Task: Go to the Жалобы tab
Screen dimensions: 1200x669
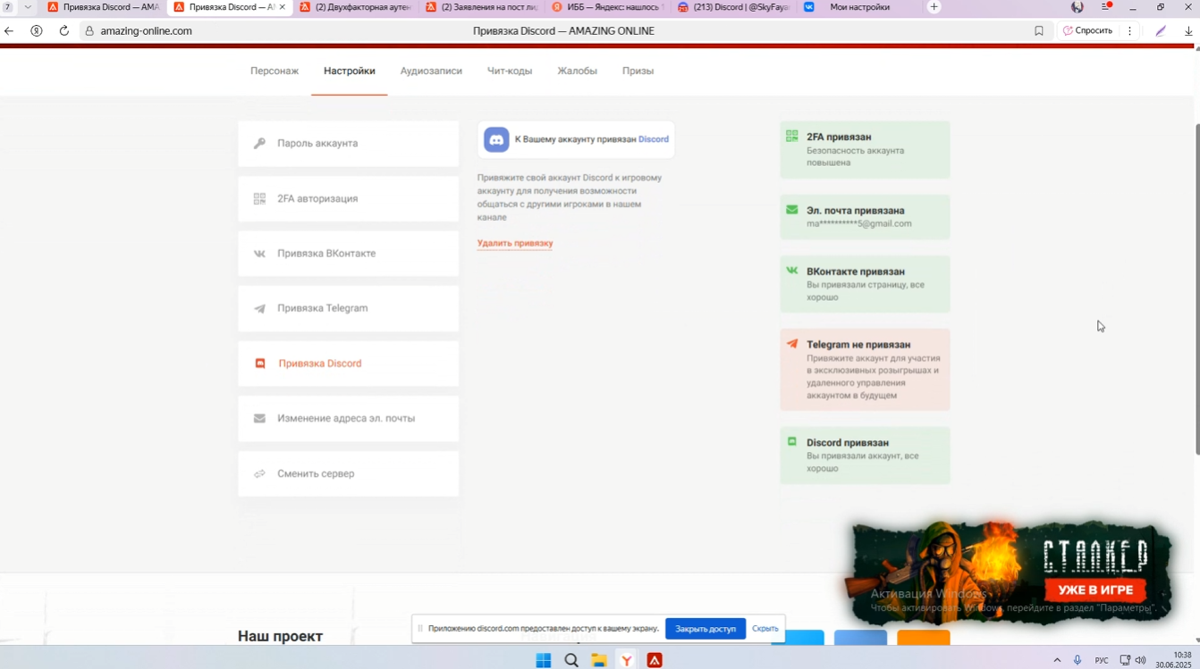Action: coord(577,71)
